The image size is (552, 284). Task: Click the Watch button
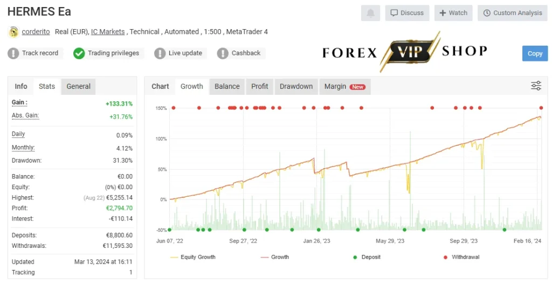click(453, 13)
